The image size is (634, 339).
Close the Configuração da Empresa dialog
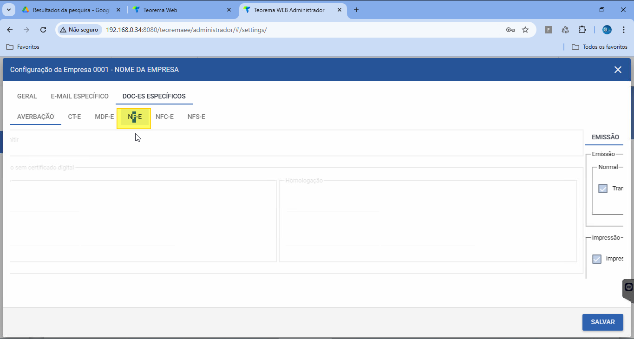tap(618, 70)
